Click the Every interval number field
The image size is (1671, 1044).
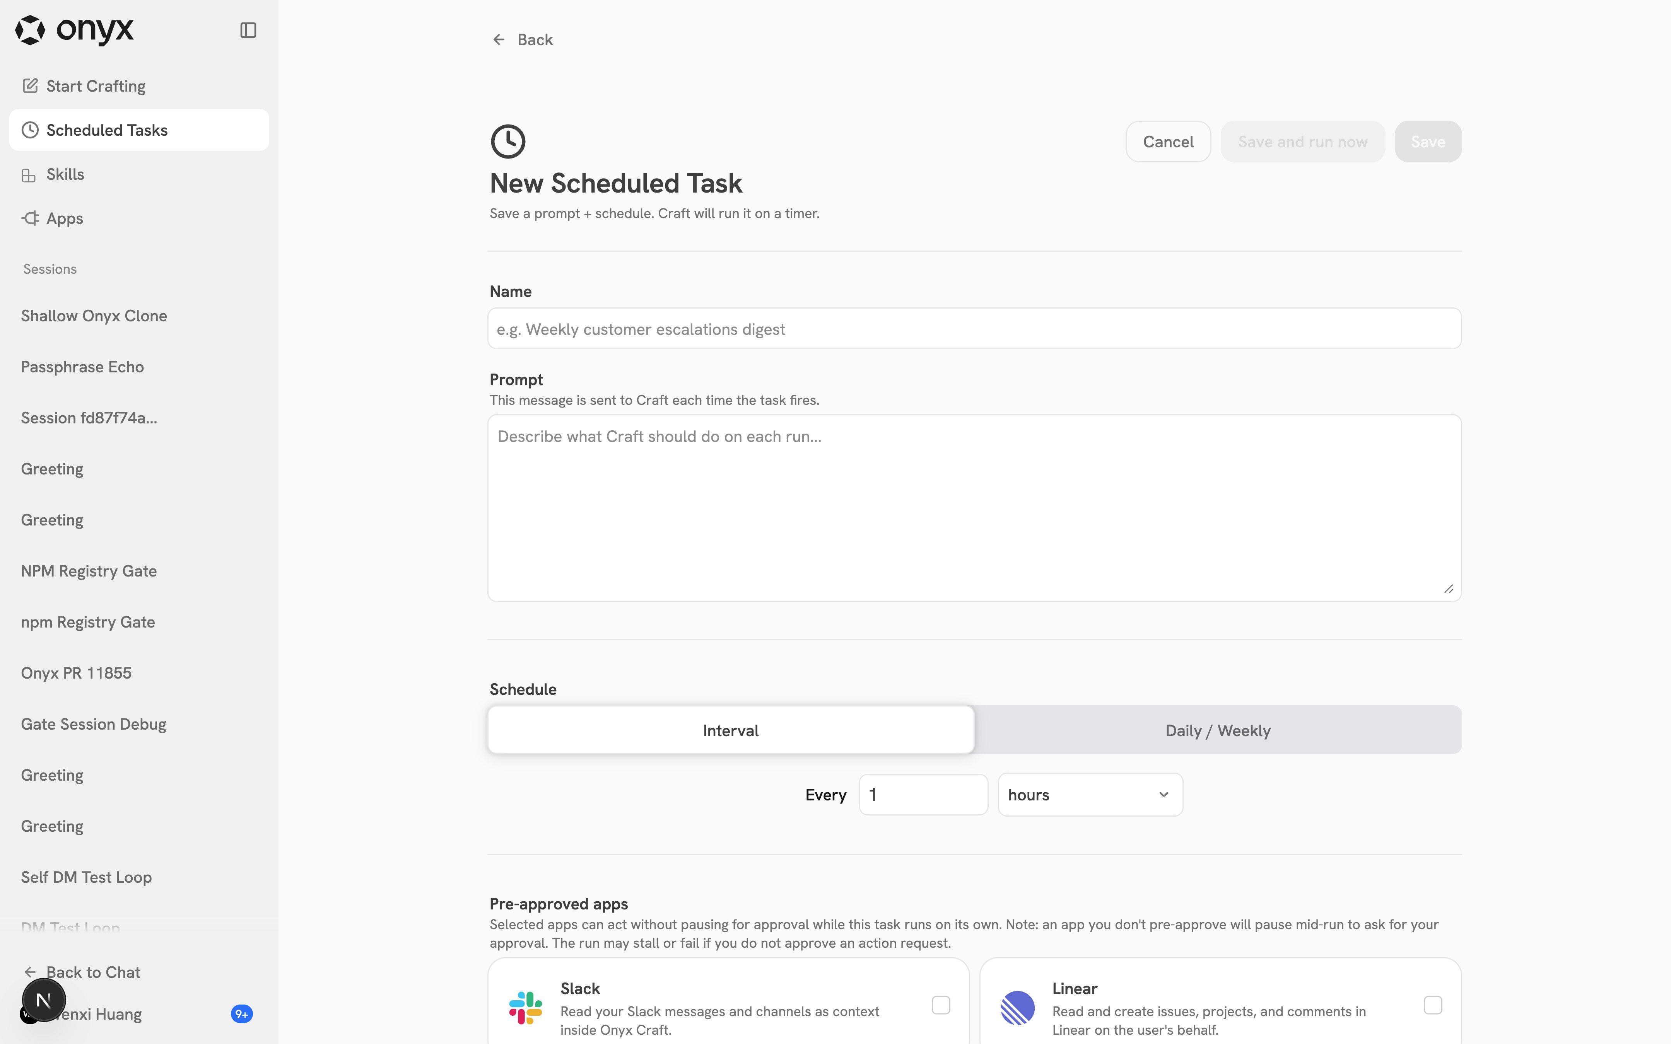(923, 795)
